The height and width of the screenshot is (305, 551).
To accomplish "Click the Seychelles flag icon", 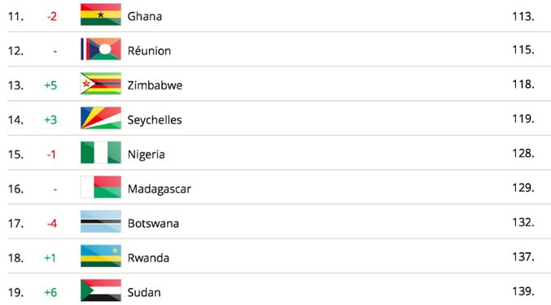I will tap(101, 118).
